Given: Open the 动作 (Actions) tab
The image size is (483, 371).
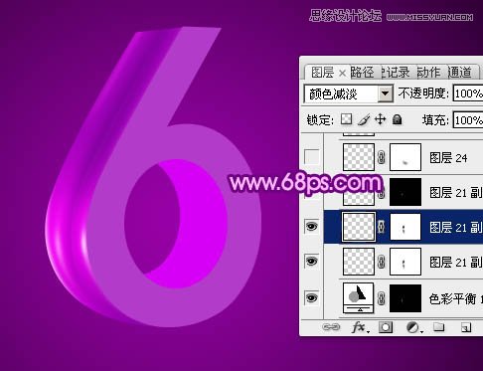Looking at the screenshot, I should click(428, 72).
